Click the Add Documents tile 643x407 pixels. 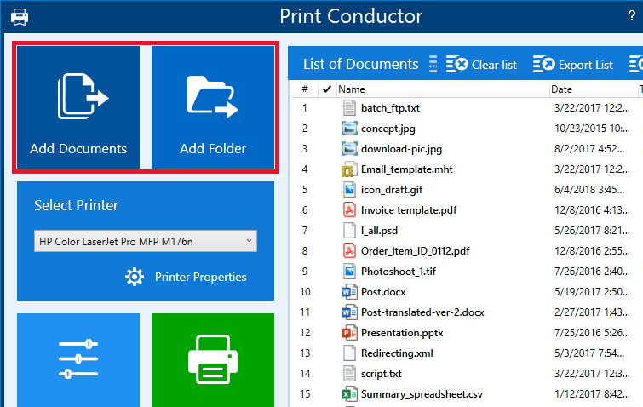(x=78, y=107)
